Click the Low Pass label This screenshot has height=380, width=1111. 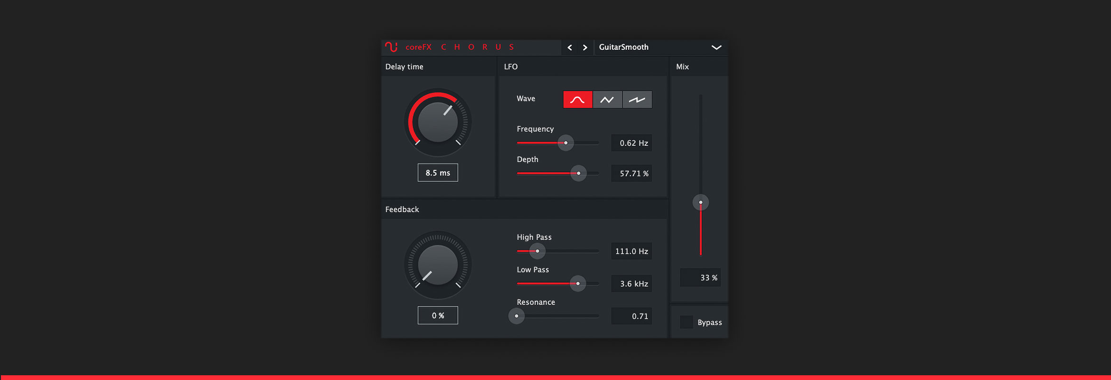(x=533, y=269)
